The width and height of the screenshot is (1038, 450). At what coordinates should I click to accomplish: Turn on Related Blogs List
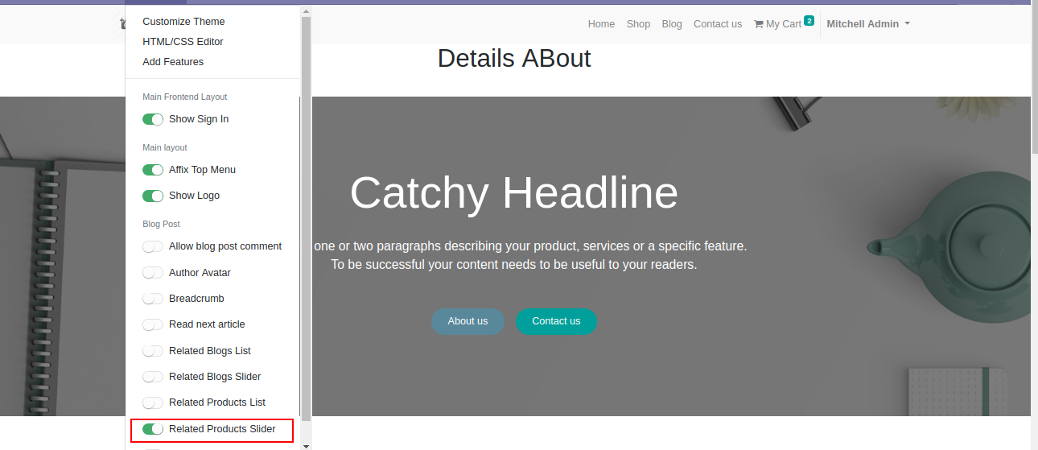tap(153, 351)
